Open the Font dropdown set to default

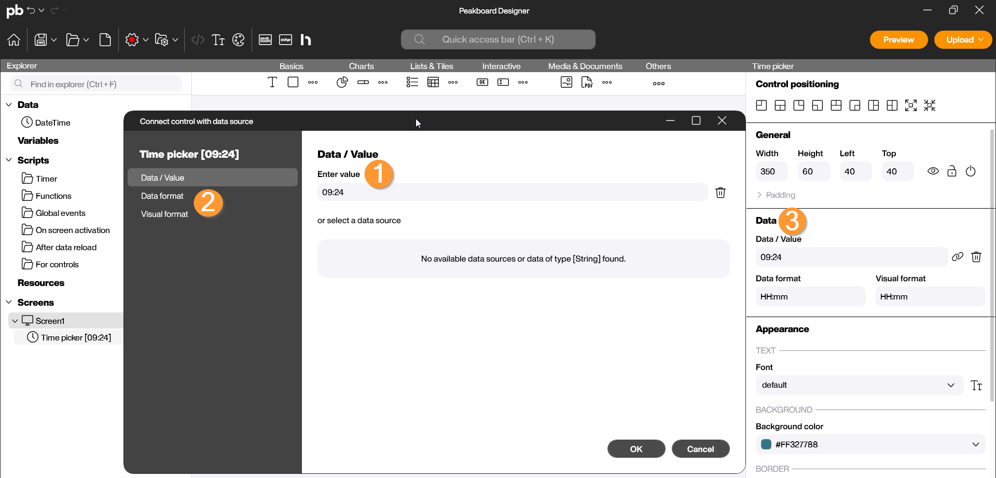pyautogui.click(x=859, y=385)
